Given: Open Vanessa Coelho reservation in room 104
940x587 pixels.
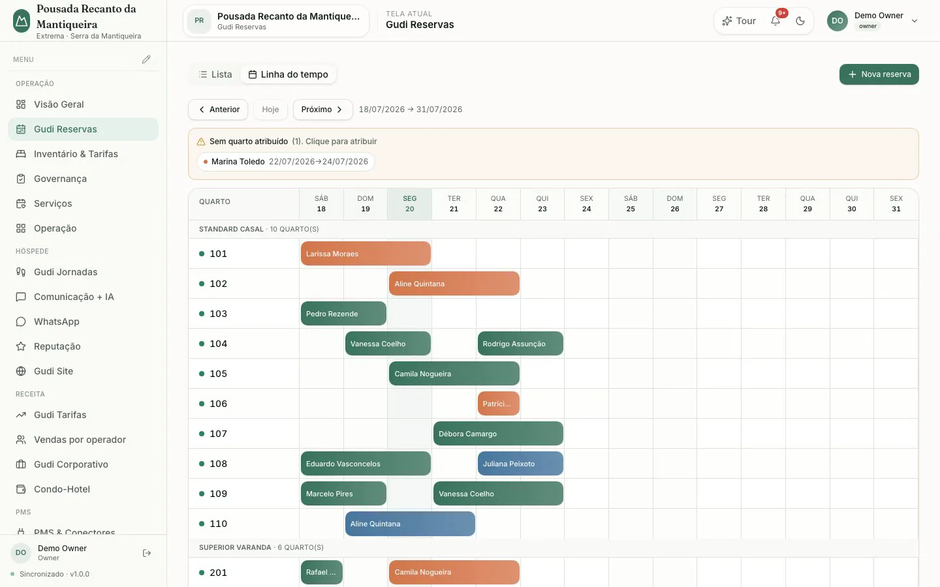Looking at the screenshot, I should coord(388,344).
